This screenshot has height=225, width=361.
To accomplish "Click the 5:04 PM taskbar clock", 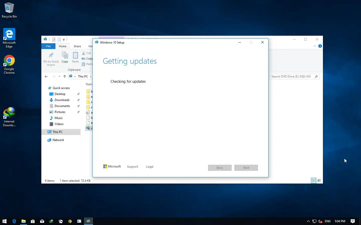I will coord(340,221).
